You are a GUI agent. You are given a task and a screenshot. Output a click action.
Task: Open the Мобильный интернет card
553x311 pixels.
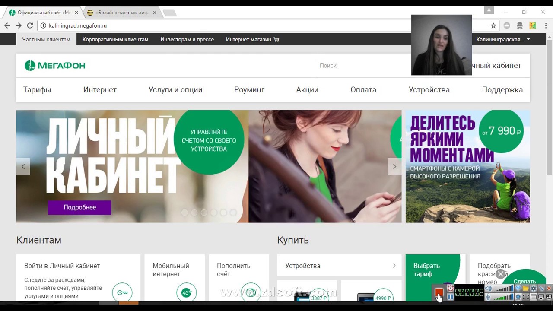coord(175,278)
